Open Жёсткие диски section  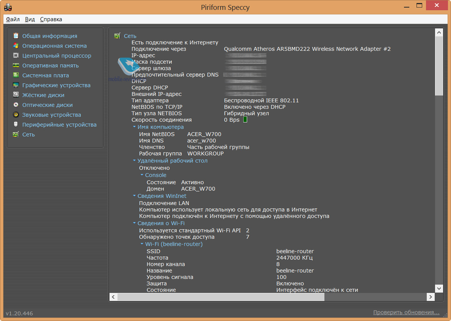[43, 95]
